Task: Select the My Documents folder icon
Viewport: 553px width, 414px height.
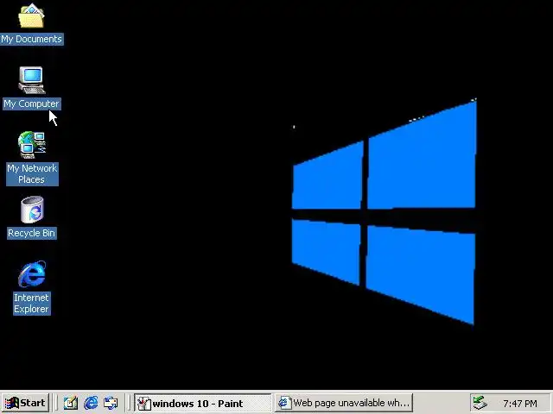Action: 31,16
